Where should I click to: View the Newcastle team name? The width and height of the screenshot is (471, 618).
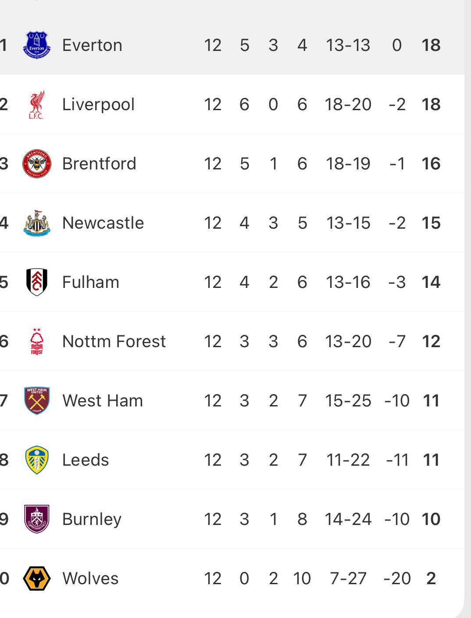click(103, 223)
